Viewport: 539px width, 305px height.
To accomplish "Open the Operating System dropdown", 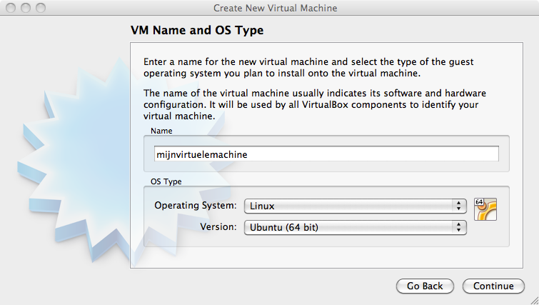I will pos(355,206).
